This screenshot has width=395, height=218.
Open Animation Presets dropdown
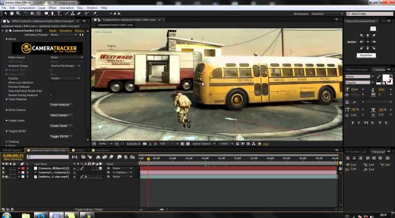click(64, 35)
